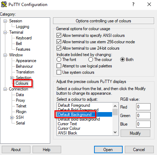Click the colour list scrollbar thumb
This screenshot has height=155, width=157.
click(x=115, y=112)
